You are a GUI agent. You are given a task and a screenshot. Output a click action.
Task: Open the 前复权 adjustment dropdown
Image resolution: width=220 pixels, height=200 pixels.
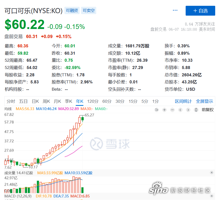coord(208,110)
